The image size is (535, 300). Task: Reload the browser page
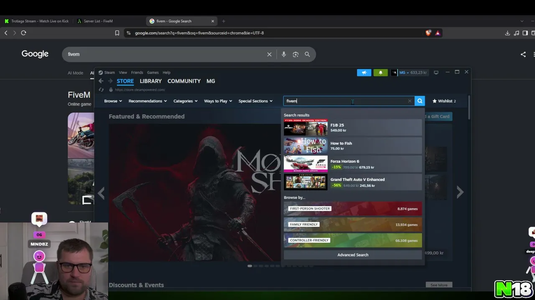[23, 33]
